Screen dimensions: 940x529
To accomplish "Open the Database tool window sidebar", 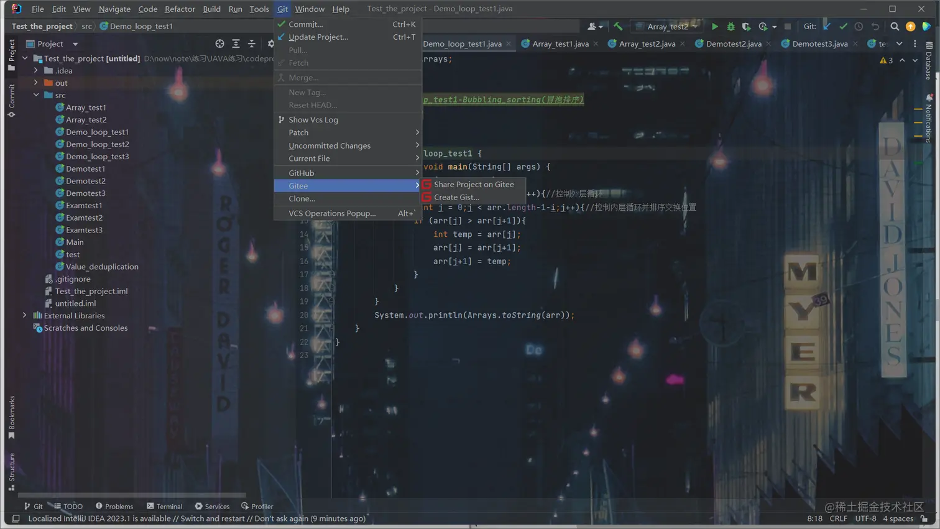I will click(929, 61).
